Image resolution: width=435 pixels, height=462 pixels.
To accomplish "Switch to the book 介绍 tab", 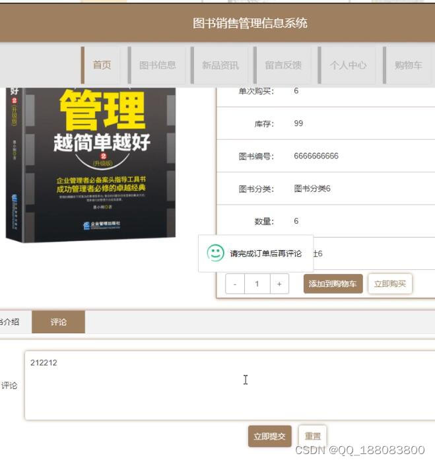I will [x=12, y=322].
